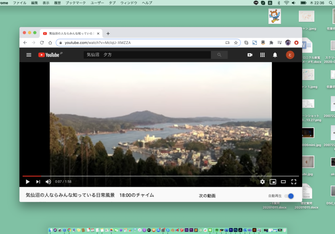This screenshot has width=335, height=234.
Task: Open the 履歴 menu in menu bar
Action: click(57, 3)
